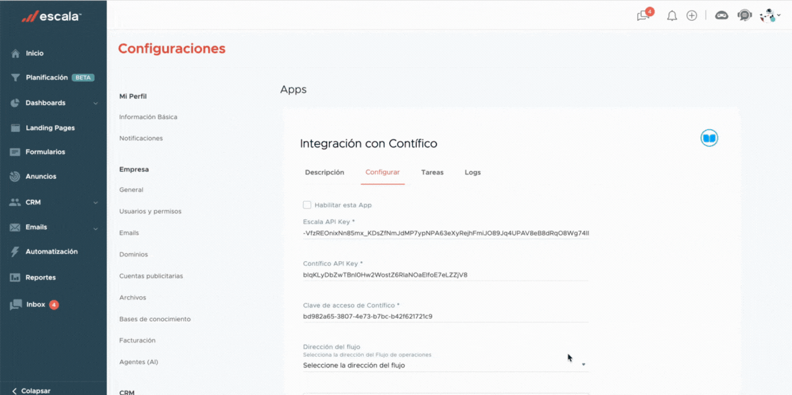Click the notifications bell icon
This screenshot has width=792, height=395.
pyautogui.click(x=671, y=15)
